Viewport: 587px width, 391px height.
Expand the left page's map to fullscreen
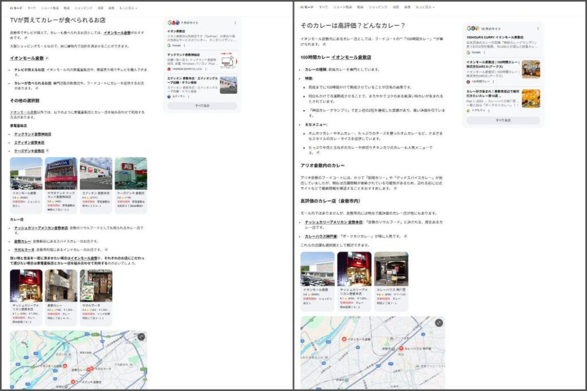(x=141, y=337)
